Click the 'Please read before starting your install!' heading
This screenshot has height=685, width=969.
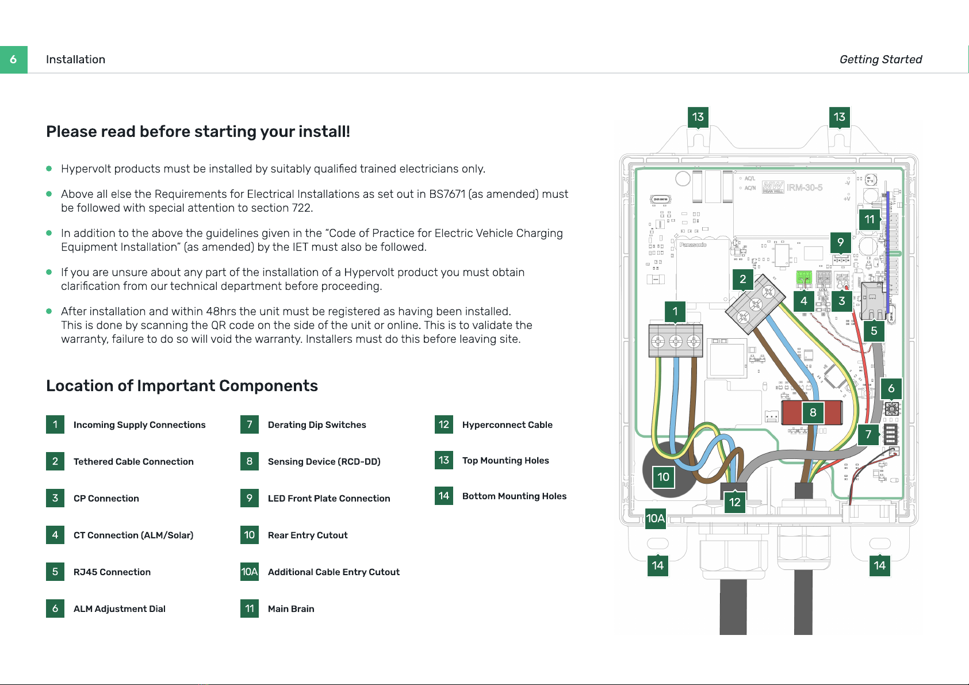(x=198, y=132)
